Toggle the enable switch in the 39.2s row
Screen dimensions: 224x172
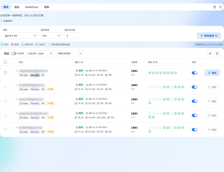click(x=194, y=101)
